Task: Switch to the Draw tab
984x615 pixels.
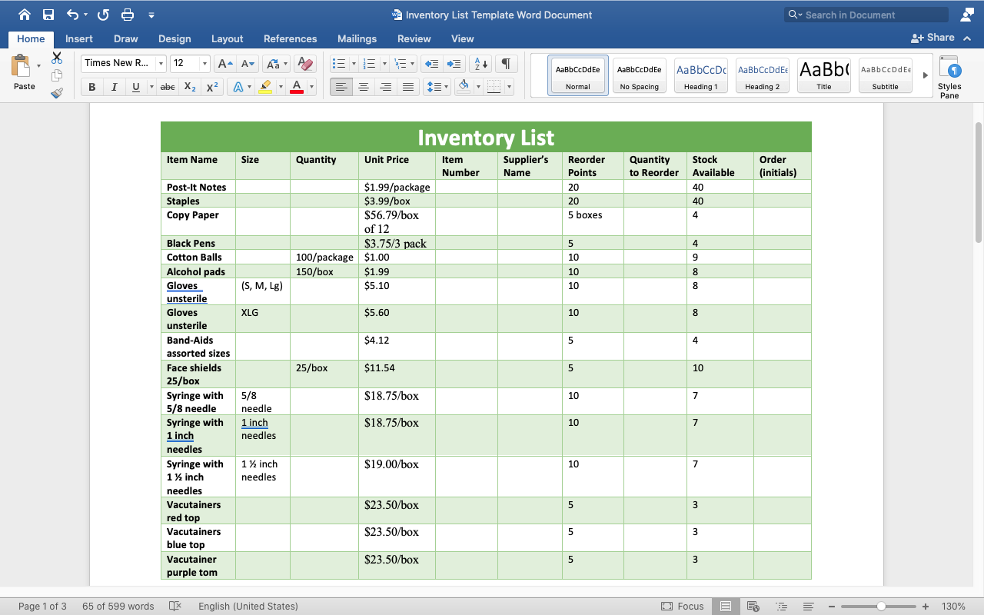Action: pos(126,38)
